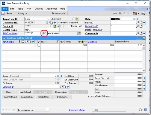Open the dropdown arrow beside the toolbar map icon
The height and width of the screenshot is (115, 151).
tap(138, 13)
